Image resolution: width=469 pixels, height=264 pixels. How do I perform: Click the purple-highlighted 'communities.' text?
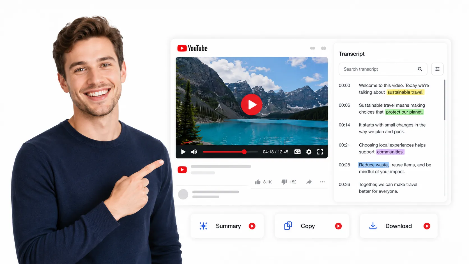(x=390, y=152)
